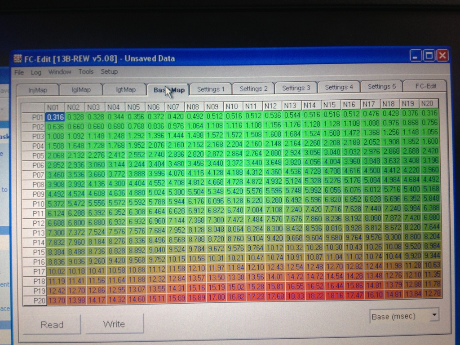
Task: Select cell value 9.420 in row P14
Action: [274, 238]
